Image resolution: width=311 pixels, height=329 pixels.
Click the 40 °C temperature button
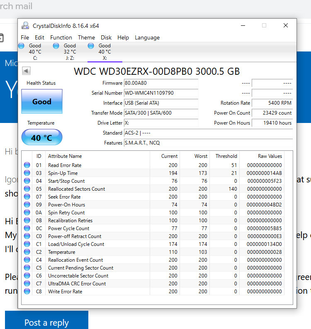point(42,137)
